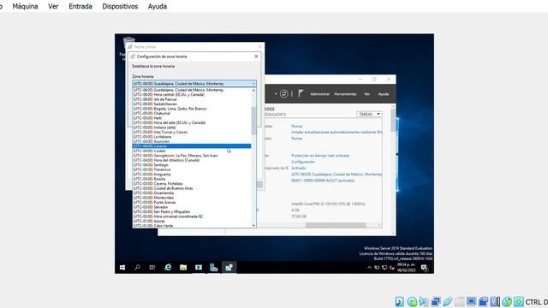Open File Explorer from the taskbar

click(183, 268)
